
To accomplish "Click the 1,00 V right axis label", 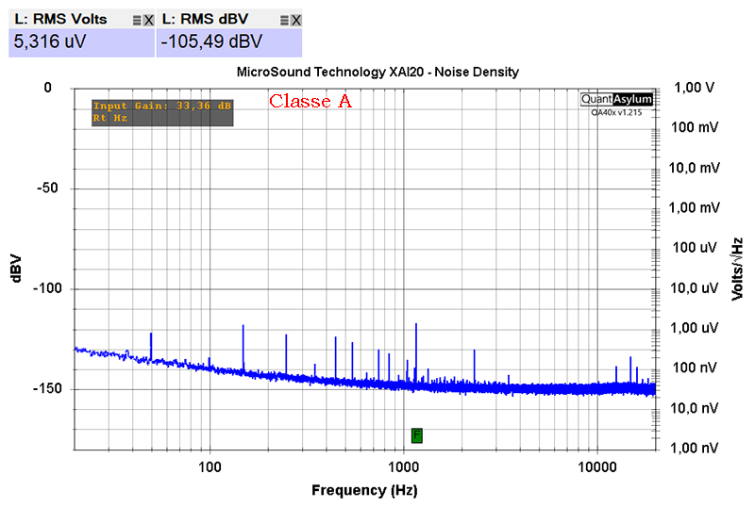I will click(x=695, y=88).
